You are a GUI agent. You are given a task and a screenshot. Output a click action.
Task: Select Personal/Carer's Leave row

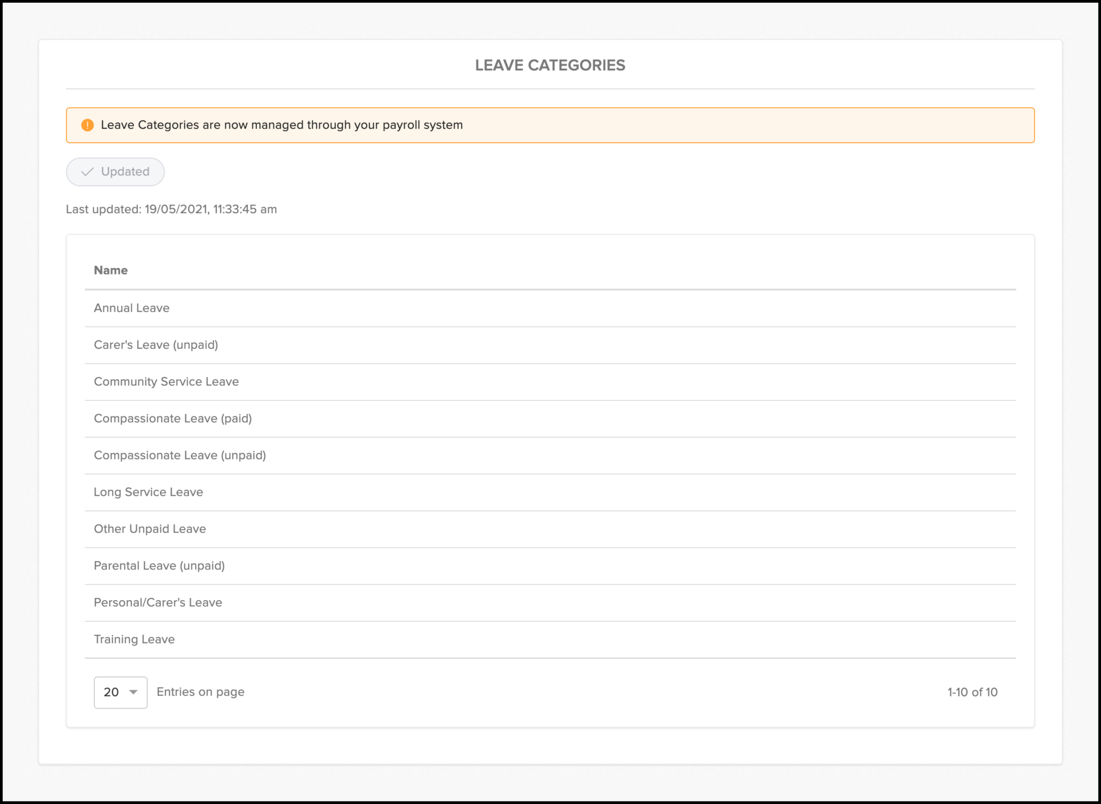pyautogui.click(x=158, y=602)
